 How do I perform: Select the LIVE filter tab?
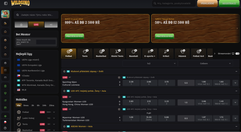click(36, 25)
